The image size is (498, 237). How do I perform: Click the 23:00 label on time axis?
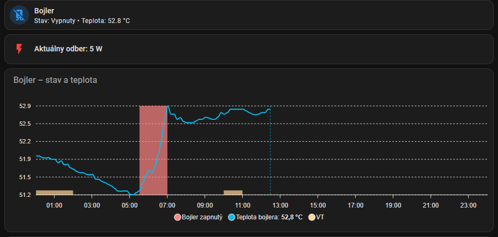(x=468, y=205)
